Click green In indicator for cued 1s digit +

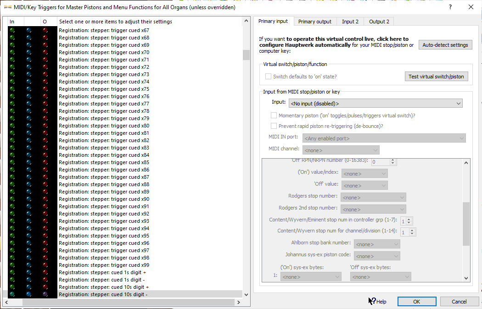click(x=12, y=272)
